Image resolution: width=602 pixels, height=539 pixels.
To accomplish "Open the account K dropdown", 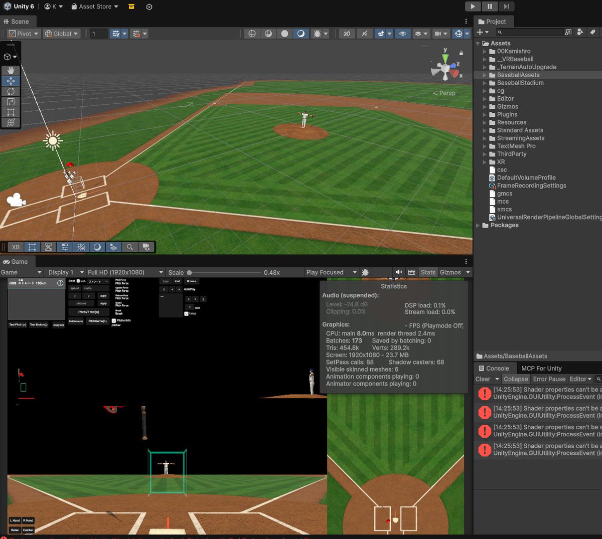I will click(54, 7).
